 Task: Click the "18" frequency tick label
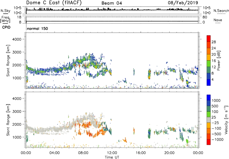pos(19,17)
